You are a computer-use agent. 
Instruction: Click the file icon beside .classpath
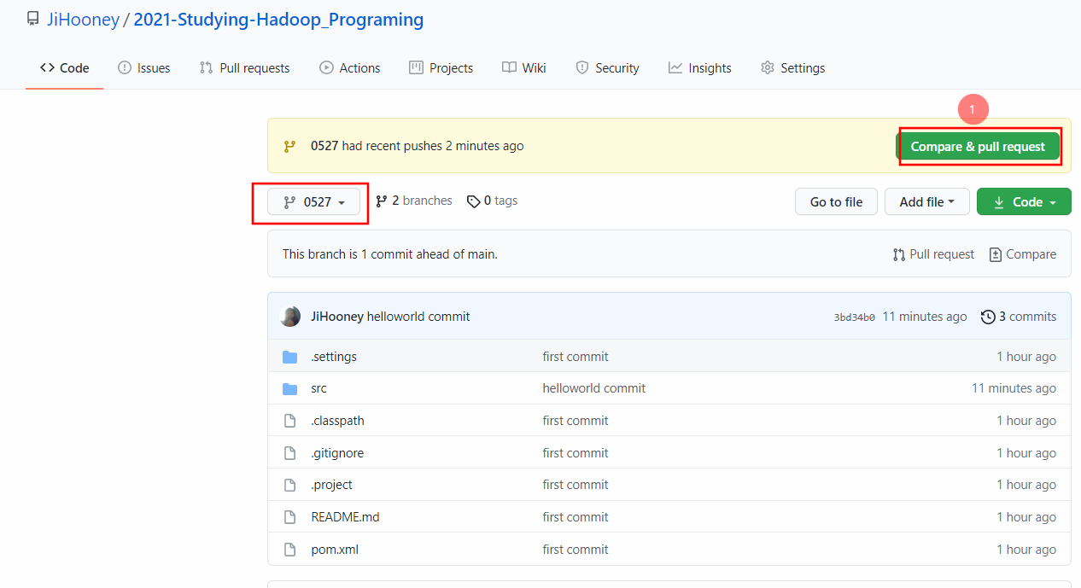pos(289,421)
